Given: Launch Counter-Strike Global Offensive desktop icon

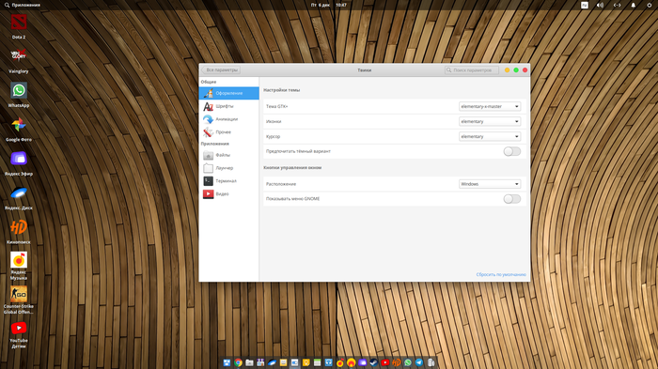Looking at the screenshot, I should pos(19,300).
